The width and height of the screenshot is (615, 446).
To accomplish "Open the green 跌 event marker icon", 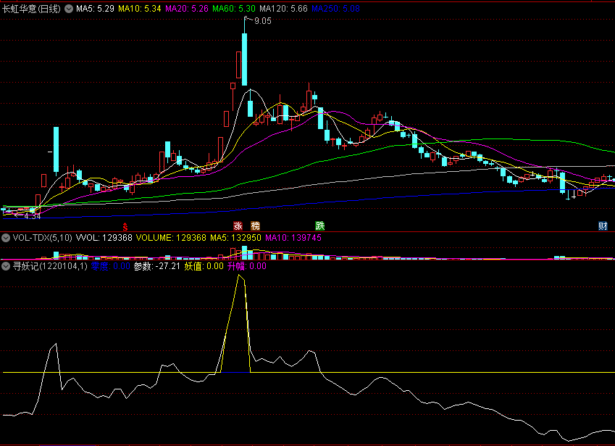I will 320,226.
